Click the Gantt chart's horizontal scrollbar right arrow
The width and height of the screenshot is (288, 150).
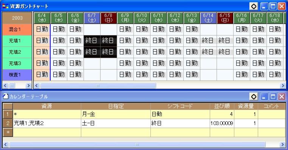[282, 85]
